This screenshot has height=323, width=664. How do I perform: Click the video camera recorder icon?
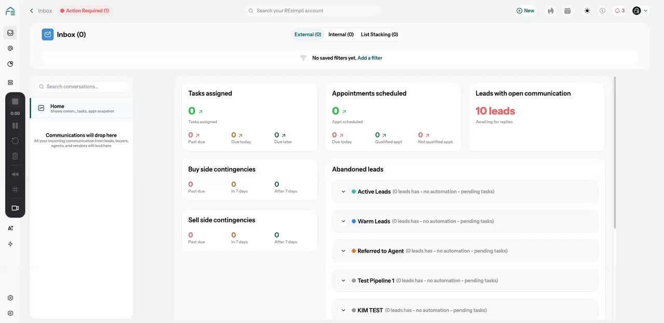pos(15,208)
